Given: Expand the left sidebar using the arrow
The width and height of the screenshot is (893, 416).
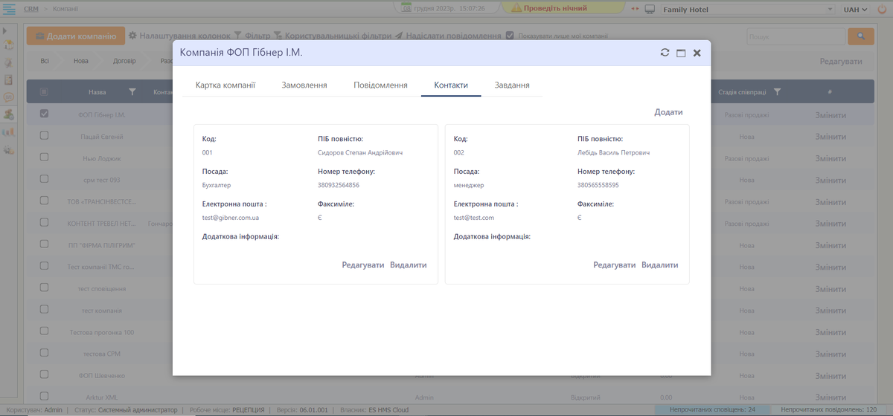Looking at the screenshot, I should coord(4,30).
